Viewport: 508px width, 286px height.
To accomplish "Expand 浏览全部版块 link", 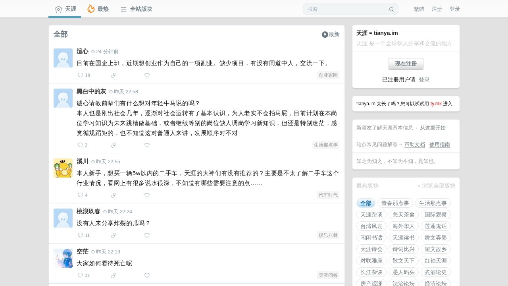I will click(437, 186).
